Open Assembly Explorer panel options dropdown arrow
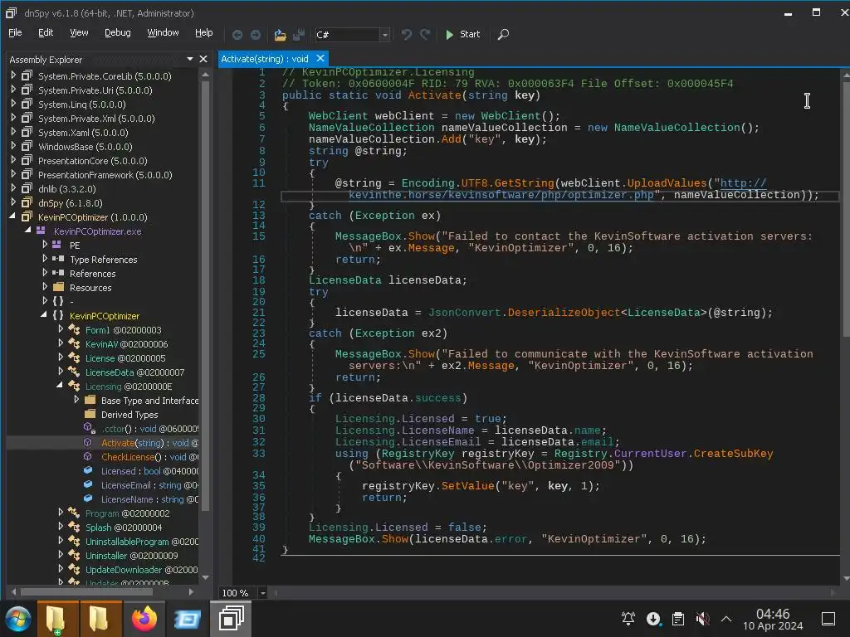The height and width of the screenshot is (637, 850). tap(190, 59)
